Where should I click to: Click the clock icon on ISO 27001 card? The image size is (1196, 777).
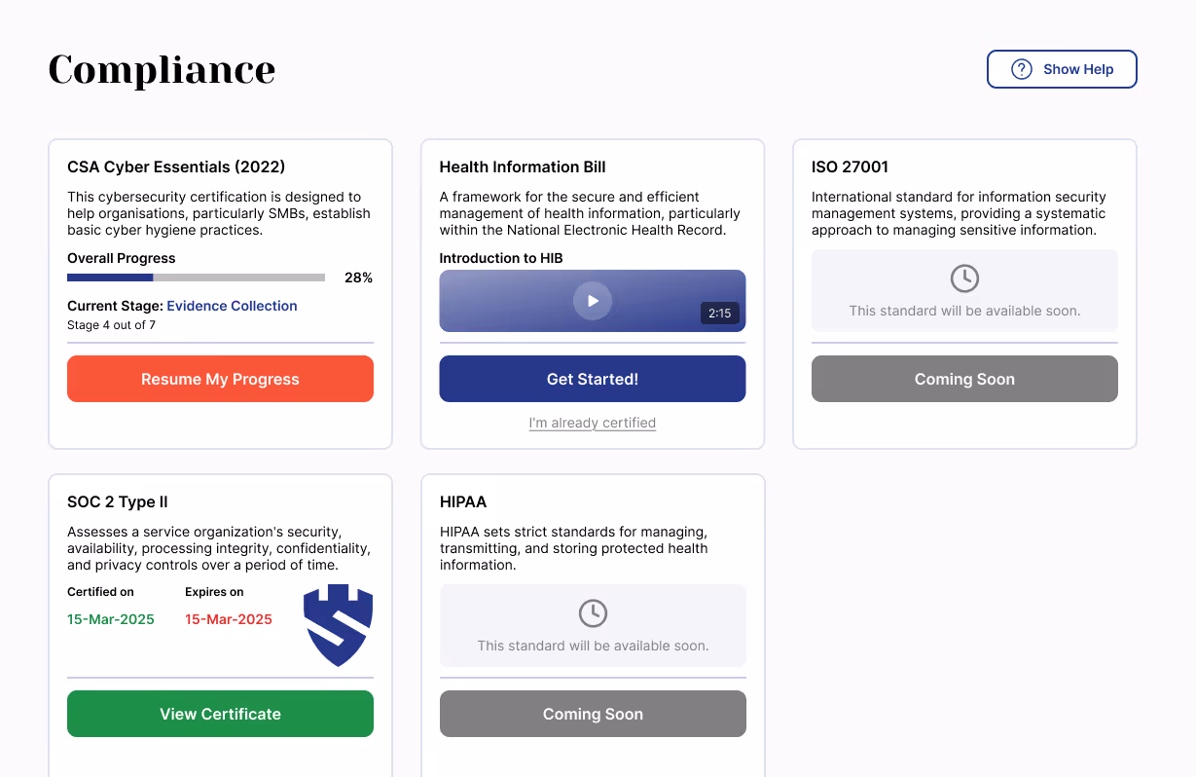click(963, 278)
